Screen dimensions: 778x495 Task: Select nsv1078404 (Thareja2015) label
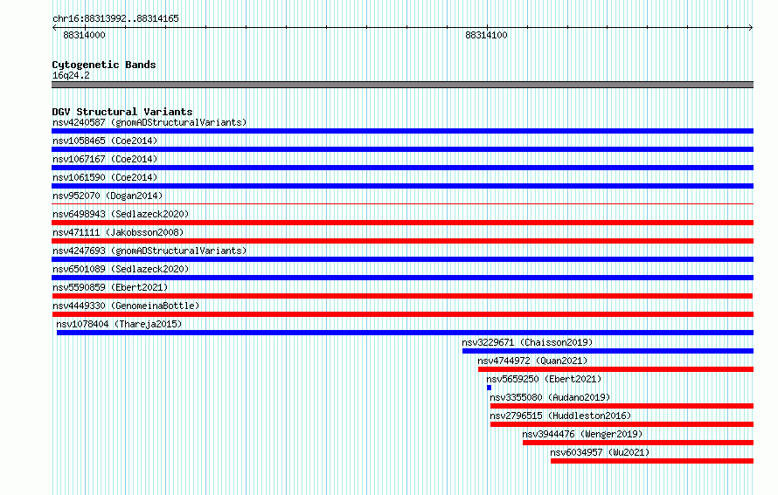[119, 324]
